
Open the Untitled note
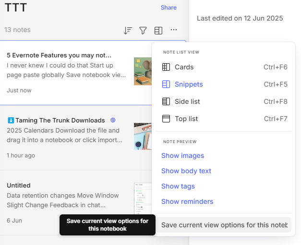click(76, 203)
